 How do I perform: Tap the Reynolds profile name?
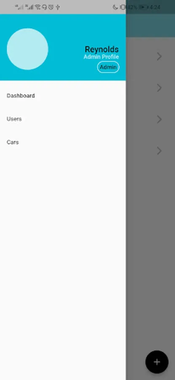click(x=102, y=49)
